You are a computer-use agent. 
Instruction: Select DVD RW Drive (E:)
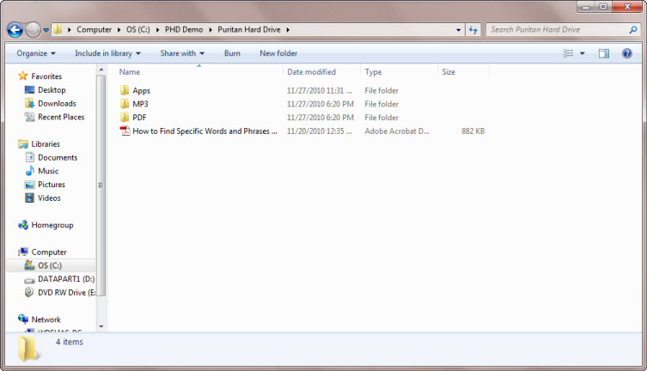(66, 293)
